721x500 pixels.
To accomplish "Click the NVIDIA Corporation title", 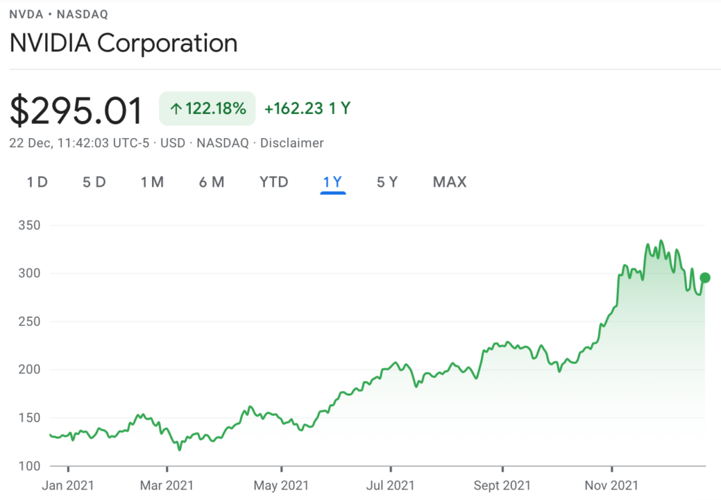I will click(123, 43).
